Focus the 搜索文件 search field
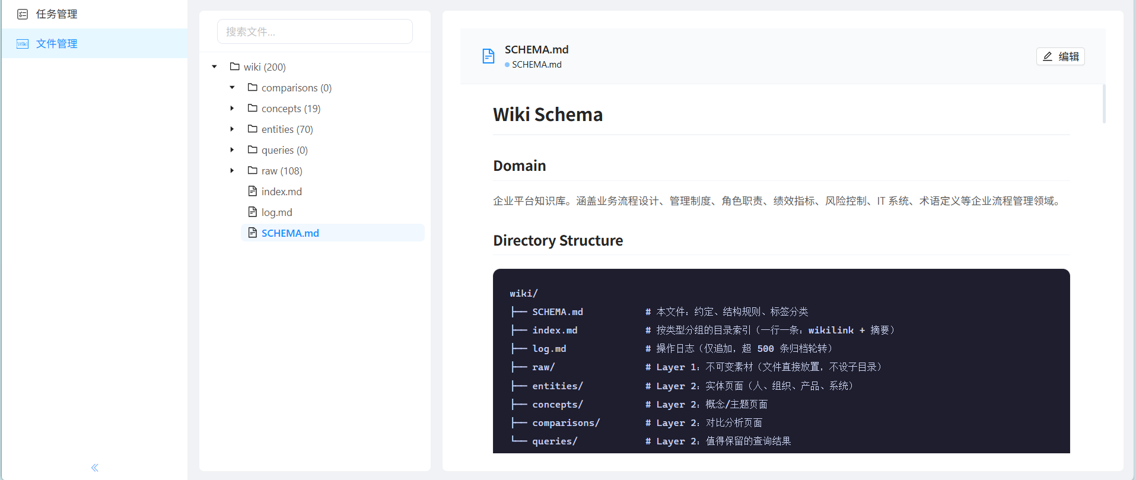Viewport: 1136px width, 480px height. tap(315, 31)
